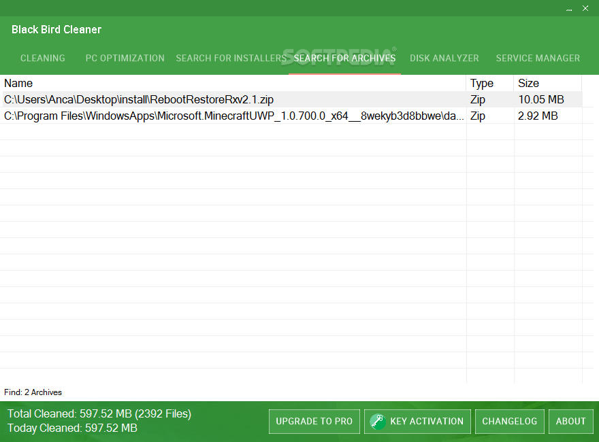This screenshot has width=599, height=442.
Task: Open the About window
Action: click(570, 422)
